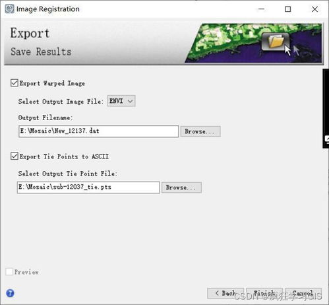Click the dropdown arrow next to ENVI
Viewport: 329px width, 305px height.
(x=131, y=101)
